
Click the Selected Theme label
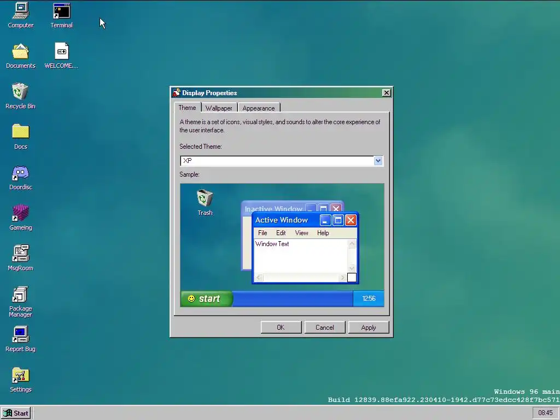point(200,147)
